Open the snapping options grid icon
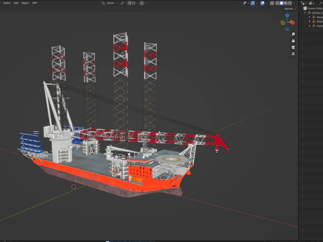The height and width of the screenshot is (242, 323). coord(135,3)
